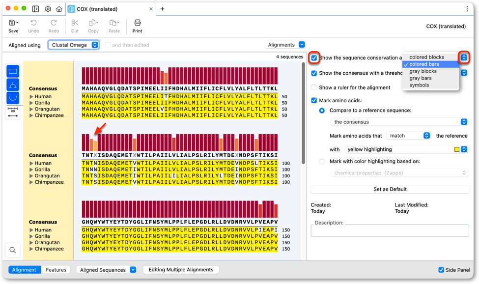479x284 pixels.
Task: Switch to the Alignment tab
Action: [x=25, y=270]
